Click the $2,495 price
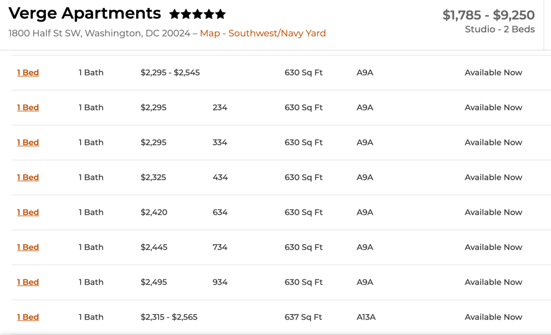Image resolution: width=551 pixels, height=335 pixels. [x=154, y=282]
